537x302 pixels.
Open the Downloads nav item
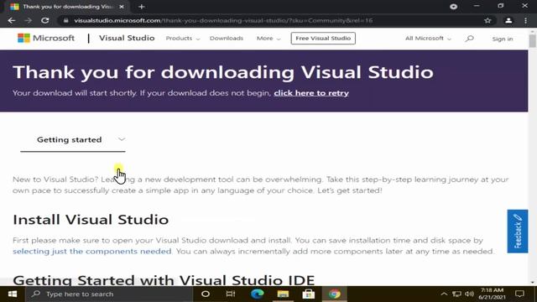pyautogui.click(x=227, y=39)
